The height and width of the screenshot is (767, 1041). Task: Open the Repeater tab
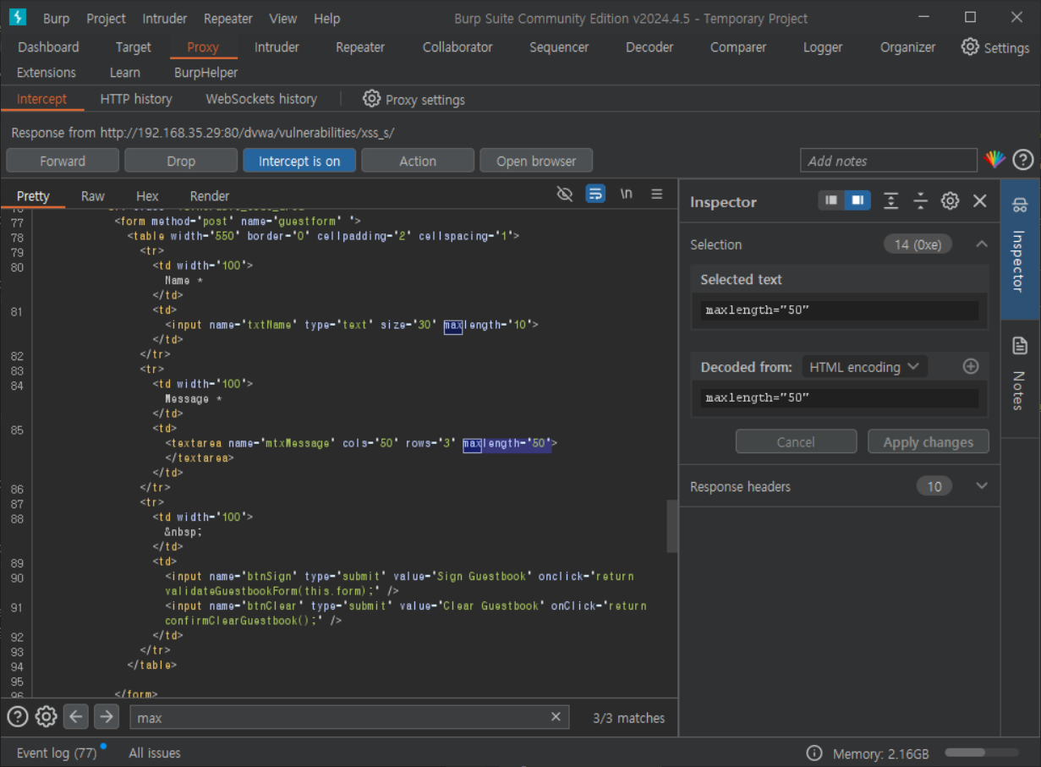pyautogui.click(x=360, y=47)
